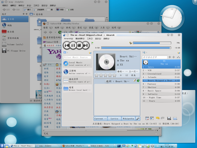
Task: Open Local Music sources
Action: [x=77, y=64]
